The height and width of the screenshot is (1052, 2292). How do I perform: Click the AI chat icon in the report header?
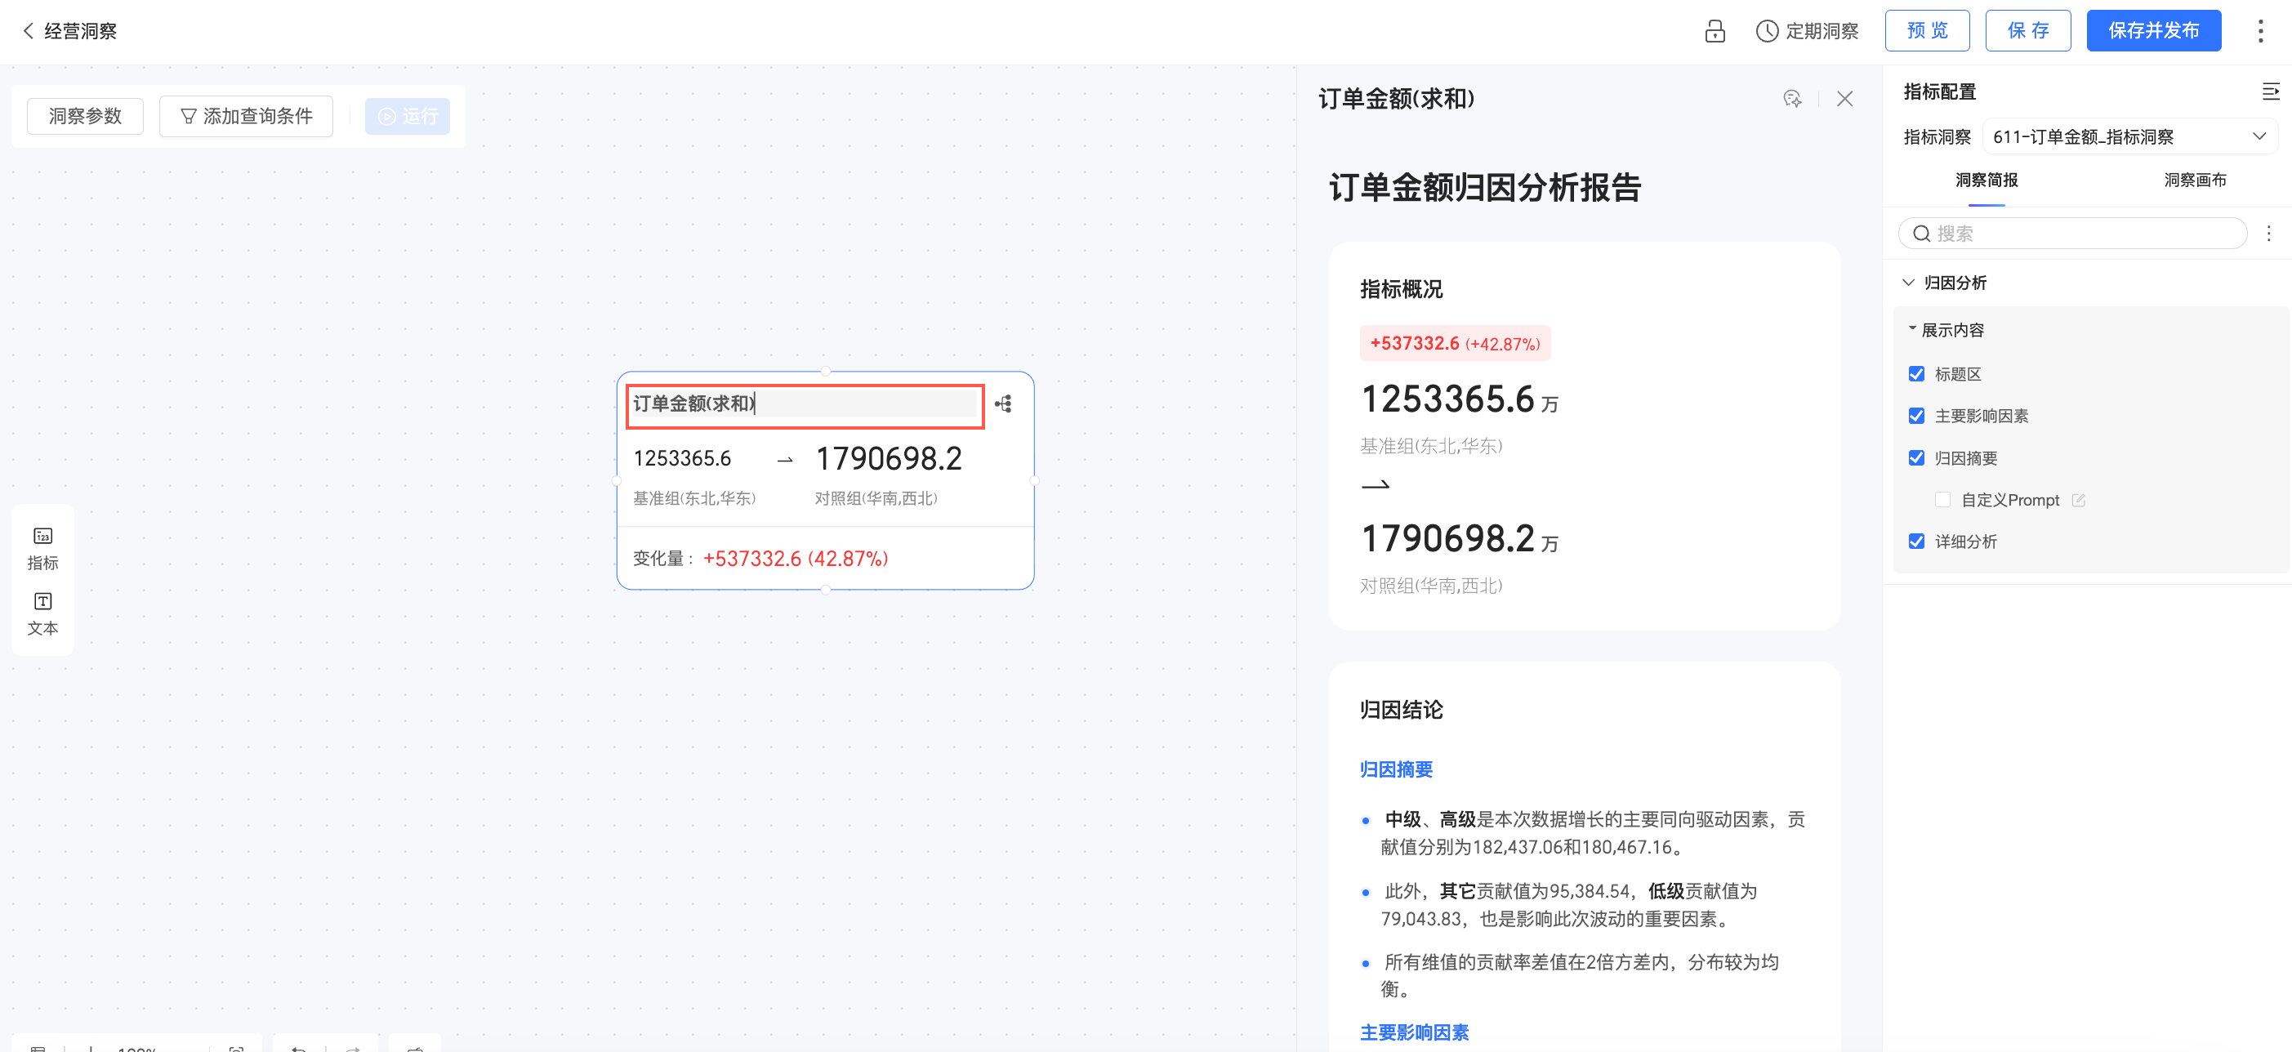[1792, 99]
